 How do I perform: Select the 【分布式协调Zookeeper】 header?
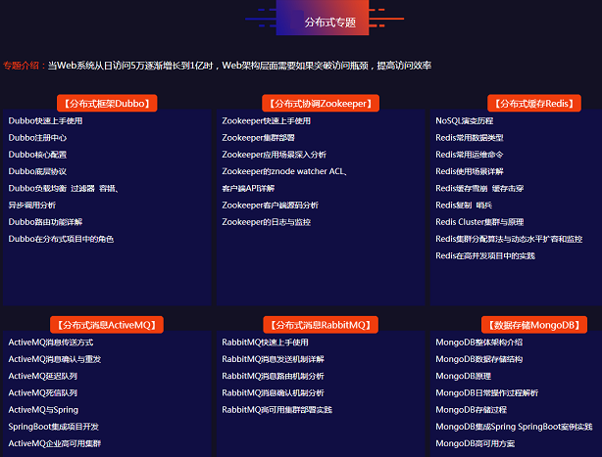[x=321, y=103]
